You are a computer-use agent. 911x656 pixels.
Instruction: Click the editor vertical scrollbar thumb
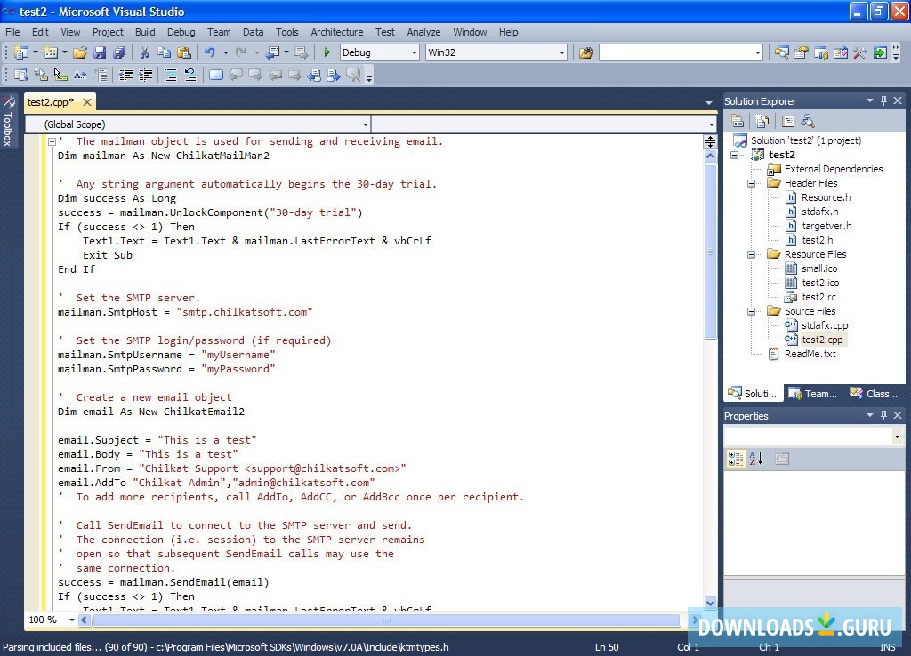click(x=710, y=252)
